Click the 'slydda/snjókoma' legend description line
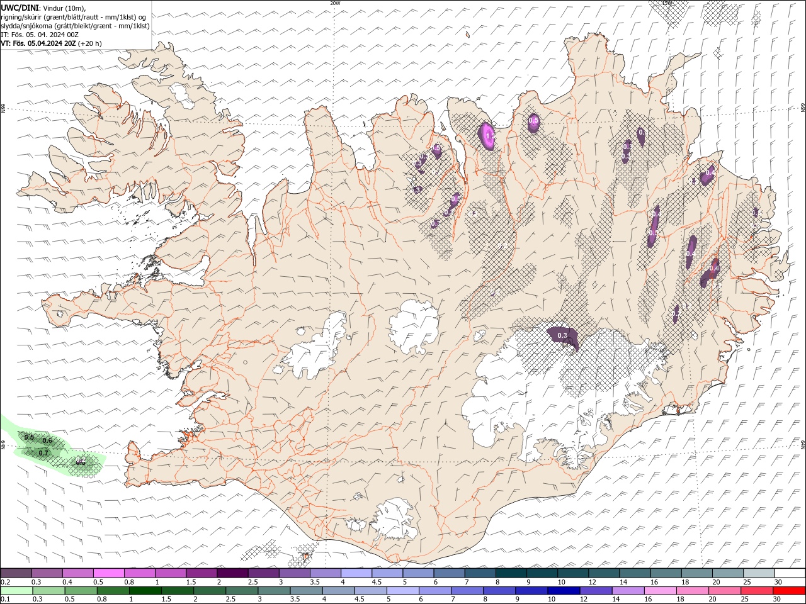This screenshot has width=806, height=604. click(75, 26)
